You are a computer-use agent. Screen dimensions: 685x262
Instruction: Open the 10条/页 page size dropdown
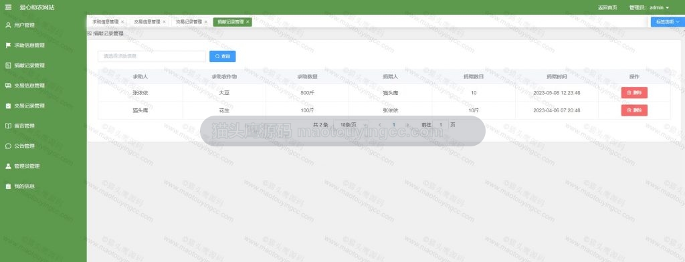351,125
